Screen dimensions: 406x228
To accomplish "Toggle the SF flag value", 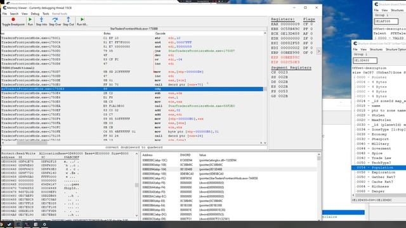I will [x=308, y=43].
